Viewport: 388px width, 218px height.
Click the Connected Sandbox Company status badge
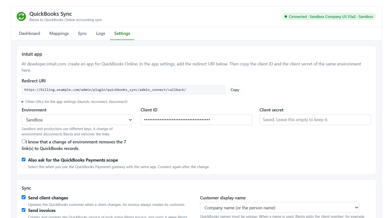pyautogui.click(x=329, y=17)
